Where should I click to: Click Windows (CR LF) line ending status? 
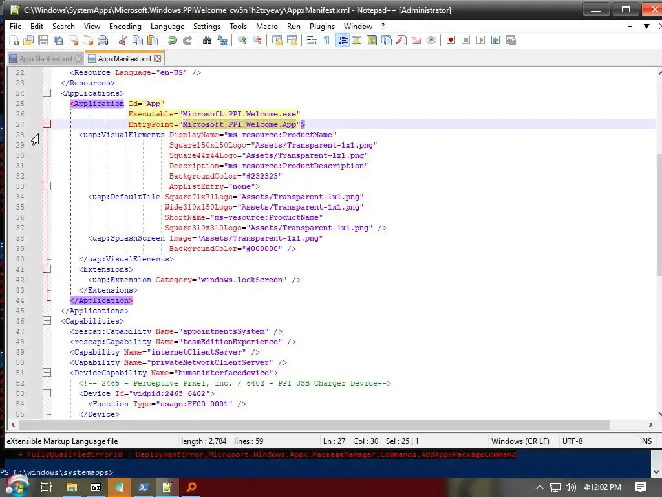520,441
